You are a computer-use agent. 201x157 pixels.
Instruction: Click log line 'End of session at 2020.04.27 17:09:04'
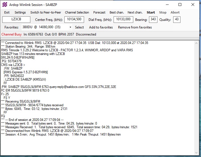32,120
